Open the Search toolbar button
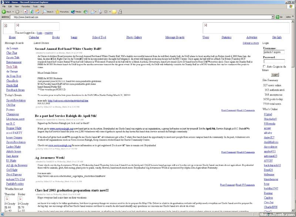The height and width of the screenshot is (217, 296). coord(47,12)
